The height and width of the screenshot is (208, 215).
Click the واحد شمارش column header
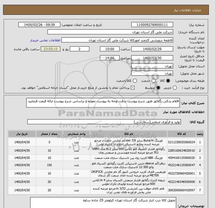point(77,134)
